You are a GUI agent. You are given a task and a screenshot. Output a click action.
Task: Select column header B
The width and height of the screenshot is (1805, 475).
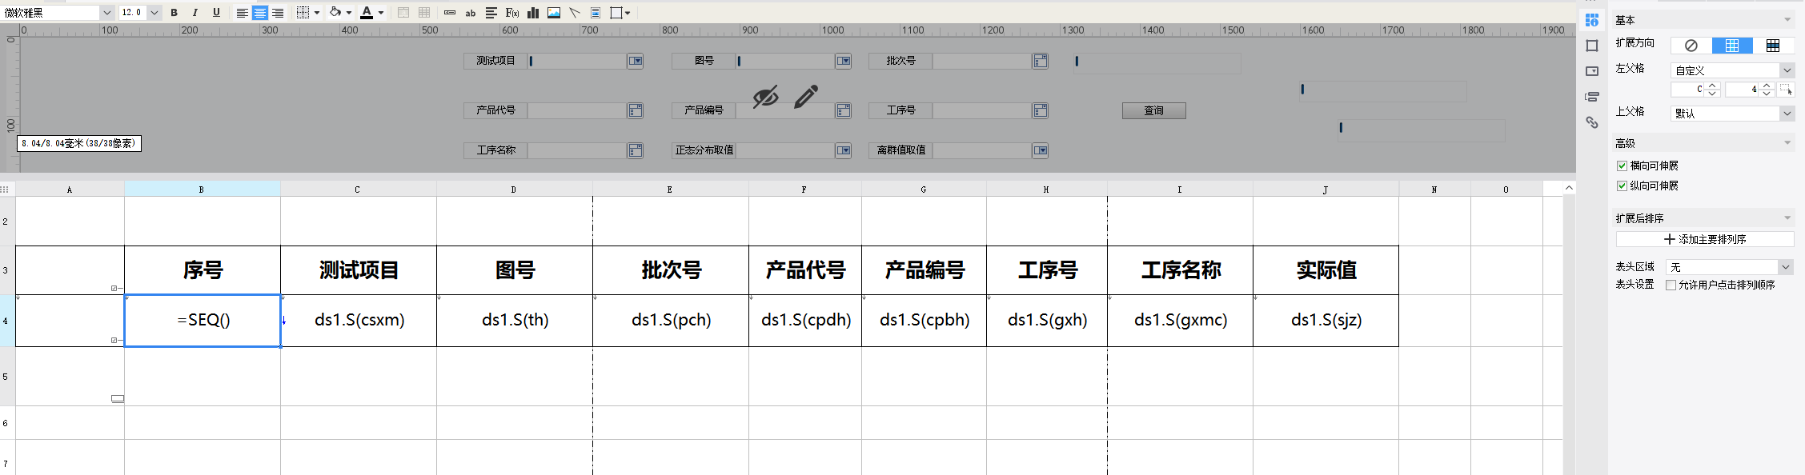tap(203, 190)
